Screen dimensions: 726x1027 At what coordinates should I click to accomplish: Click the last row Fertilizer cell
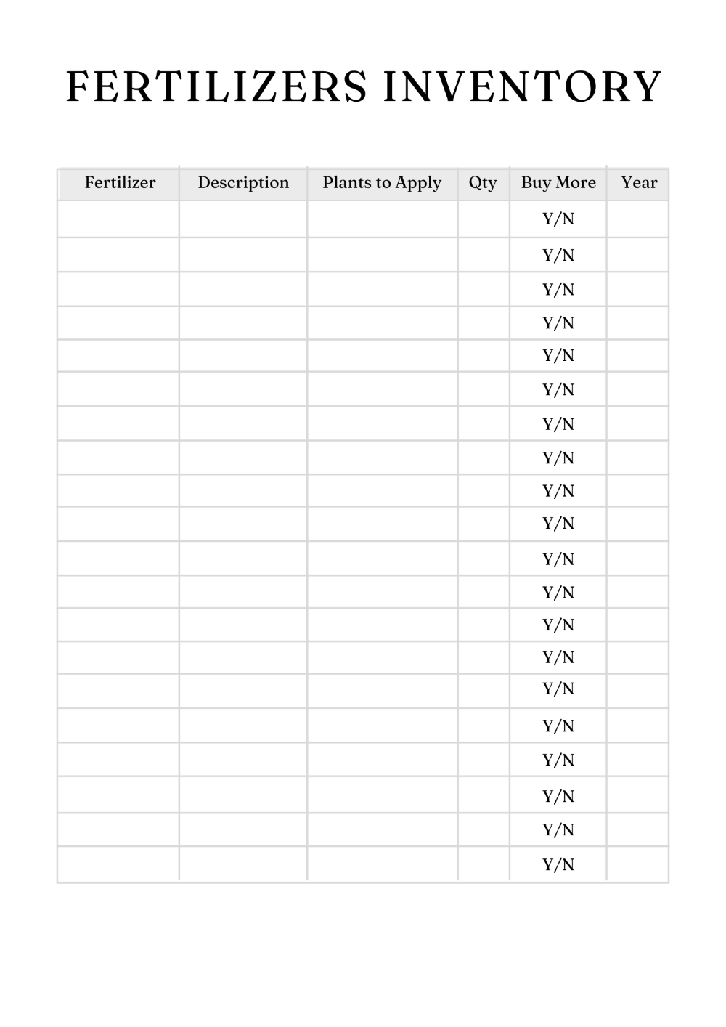(118, 864)
